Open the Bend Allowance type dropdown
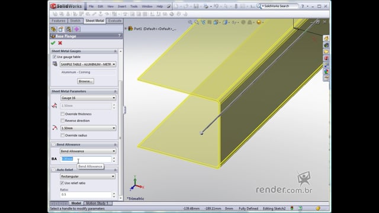Image resolution: width=379 pixels, height=213 pixels. [88, 151]
